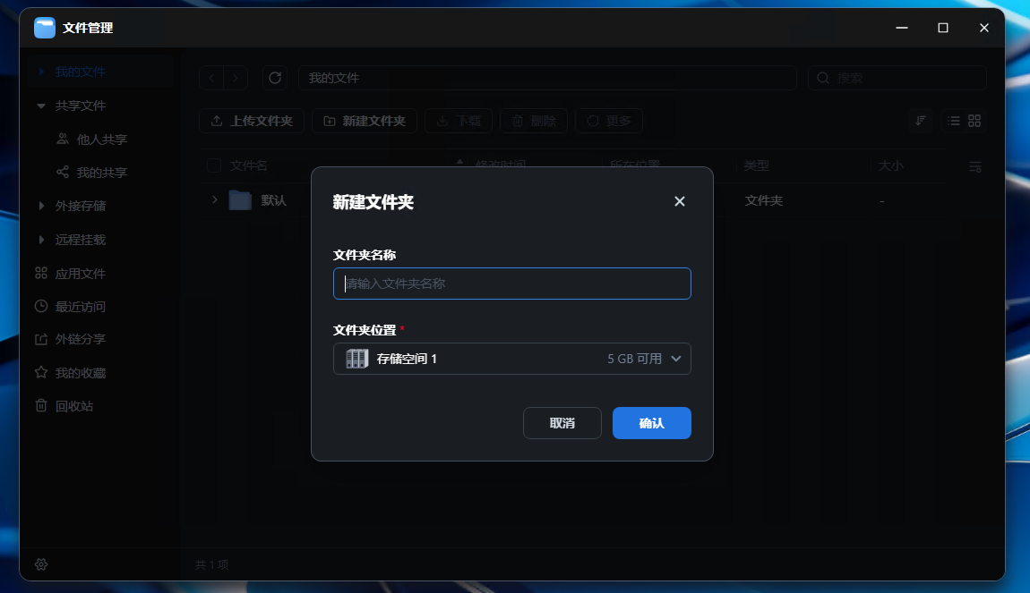
Task: Click the forward navigation arrow
Action: [x=236, y=78]
